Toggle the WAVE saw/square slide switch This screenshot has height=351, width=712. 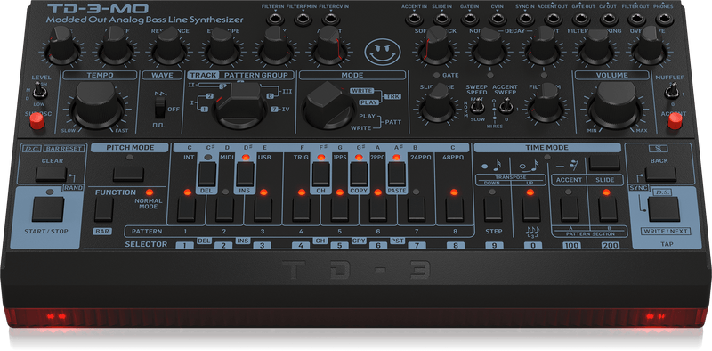tap(159, 108)
